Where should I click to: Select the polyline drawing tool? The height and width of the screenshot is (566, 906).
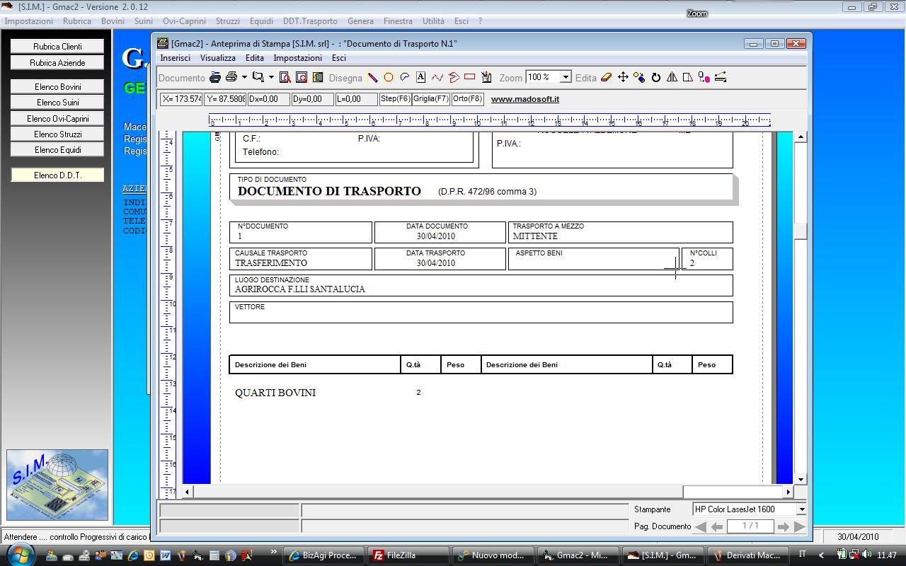[x=437, y=77]
